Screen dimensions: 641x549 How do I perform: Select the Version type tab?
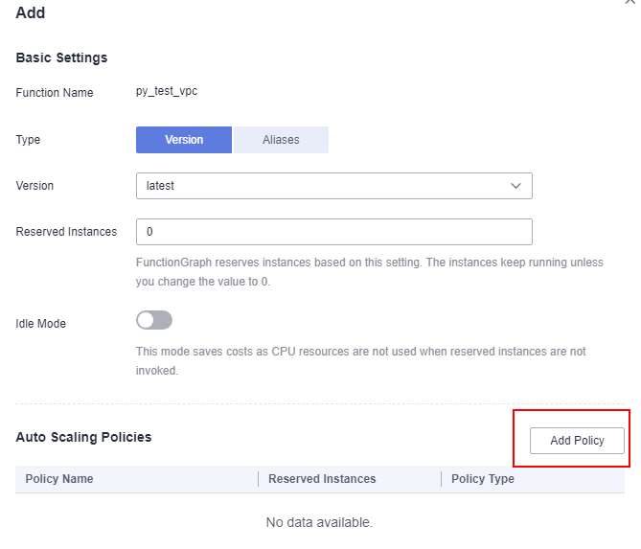pos(184,140)
